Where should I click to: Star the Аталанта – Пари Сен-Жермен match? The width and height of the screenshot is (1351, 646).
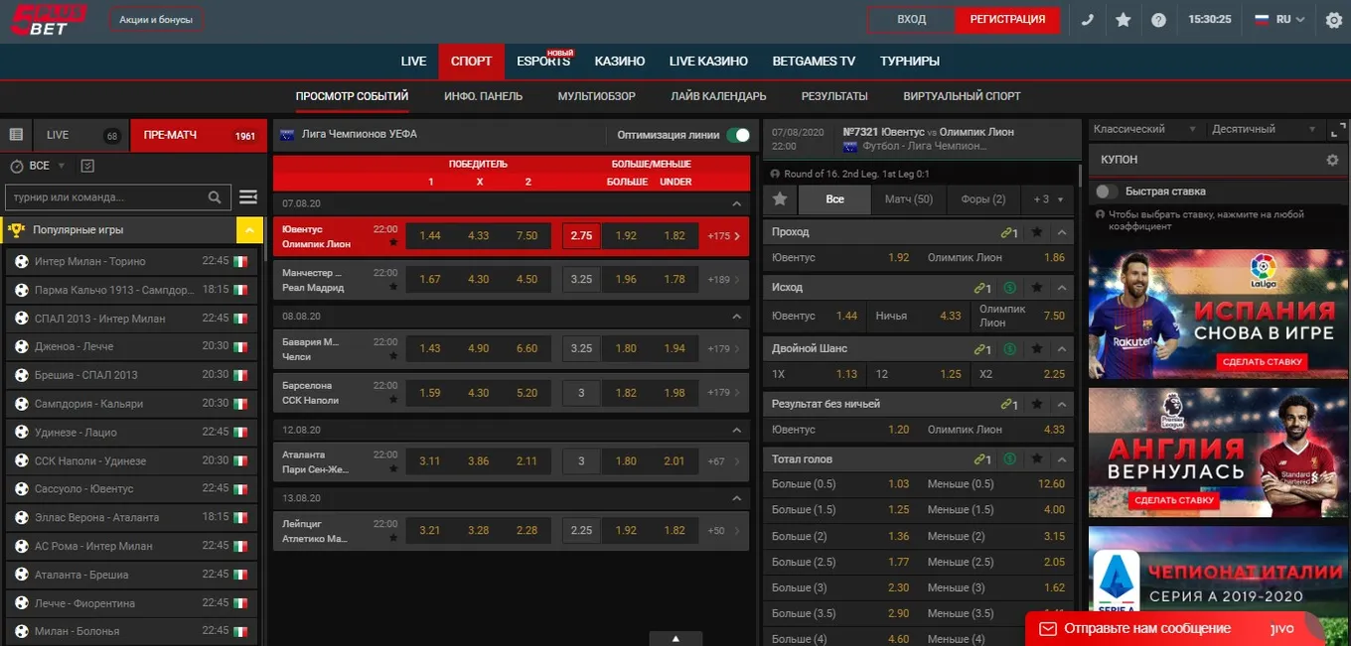click(x=393, y=469)
